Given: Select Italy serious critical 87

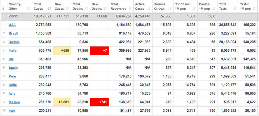Looking at the screenshot, I should pyautogui.click(x=169, y=94).
